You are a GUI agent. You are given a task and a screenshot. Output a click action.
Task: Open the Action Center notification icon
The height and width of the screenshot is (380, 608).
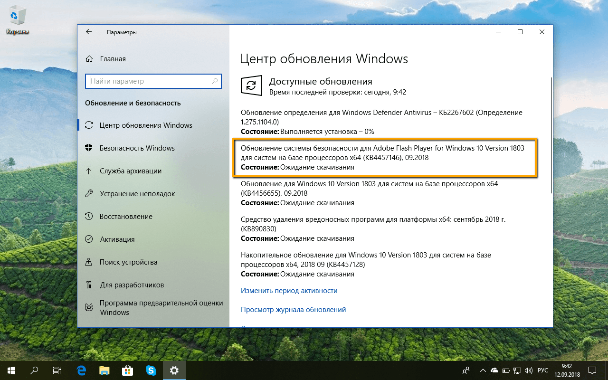click(592, 370)
